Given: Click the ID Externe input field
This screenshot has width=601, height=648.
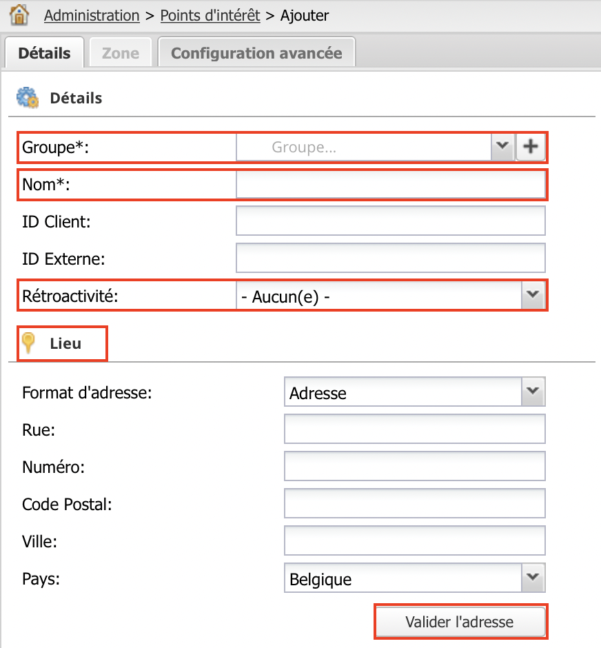Looking at the screenshot, I should [391, 259].
